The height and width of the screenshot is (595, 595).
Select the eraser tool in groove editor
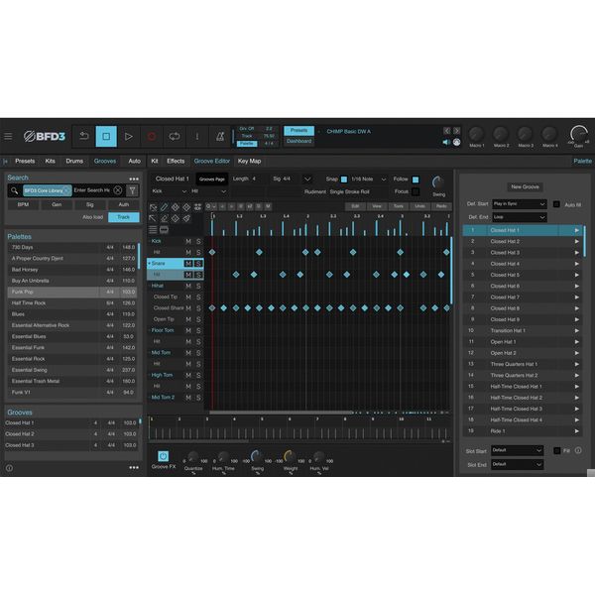(164, 218)
